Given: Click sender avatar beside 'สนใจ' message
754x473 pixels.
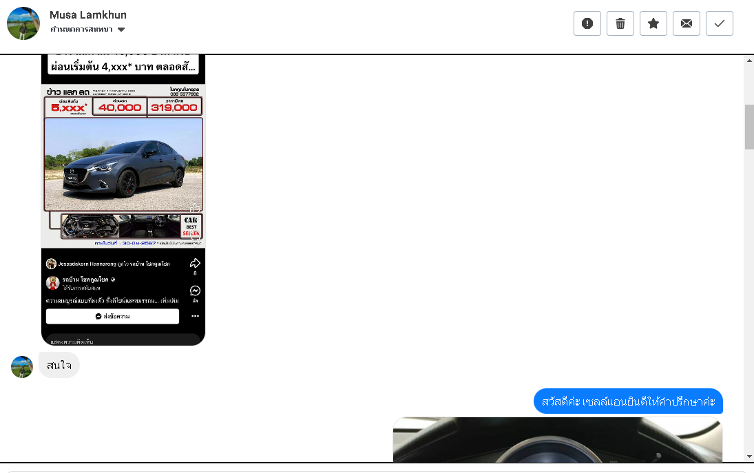Looking at the screenshot, I should coord(21,367).
